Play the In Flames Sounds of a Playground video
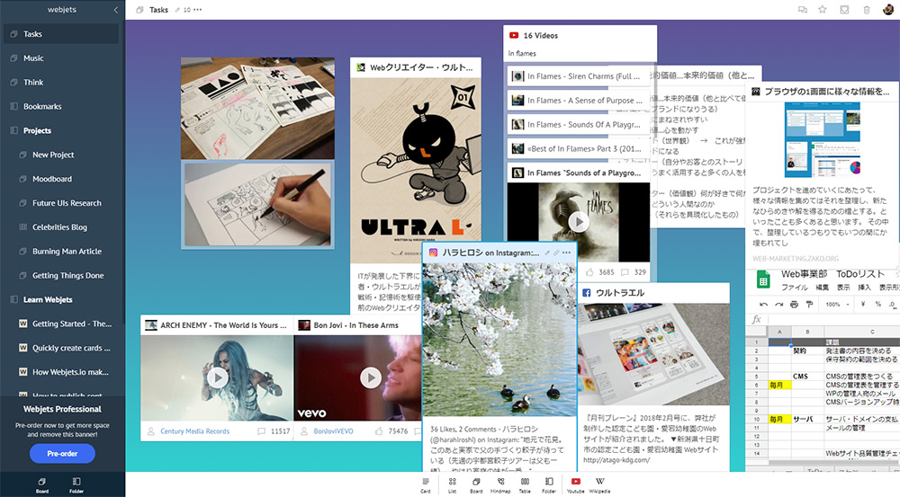900x497 pixels. [x=579, y=221]
